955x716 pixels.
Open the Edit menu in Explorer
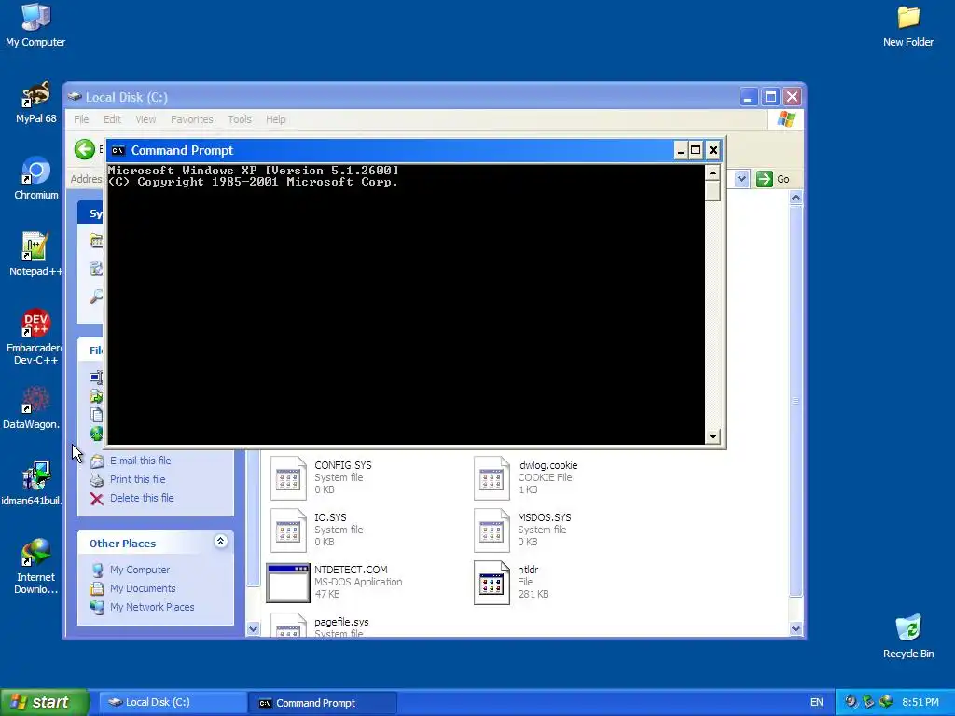click(112, 119)
